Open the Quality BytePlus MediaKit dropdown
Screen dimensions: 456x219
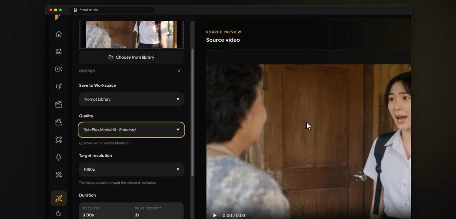tap(131, 130)
